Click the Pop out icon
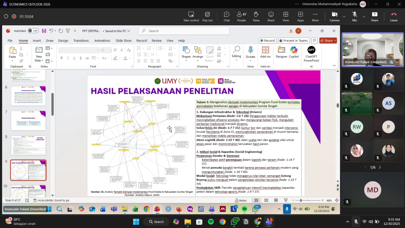 (207, 16)
